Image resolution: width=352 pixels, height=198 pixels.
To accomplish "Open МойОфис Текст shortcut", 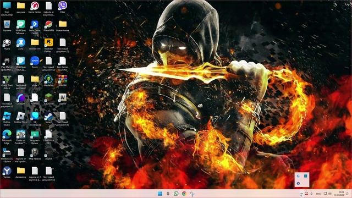I will click(x=21, y=64).
